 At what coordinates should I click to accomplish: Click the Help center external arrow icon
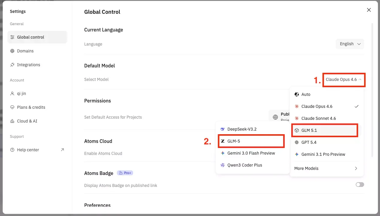[62, 149]
